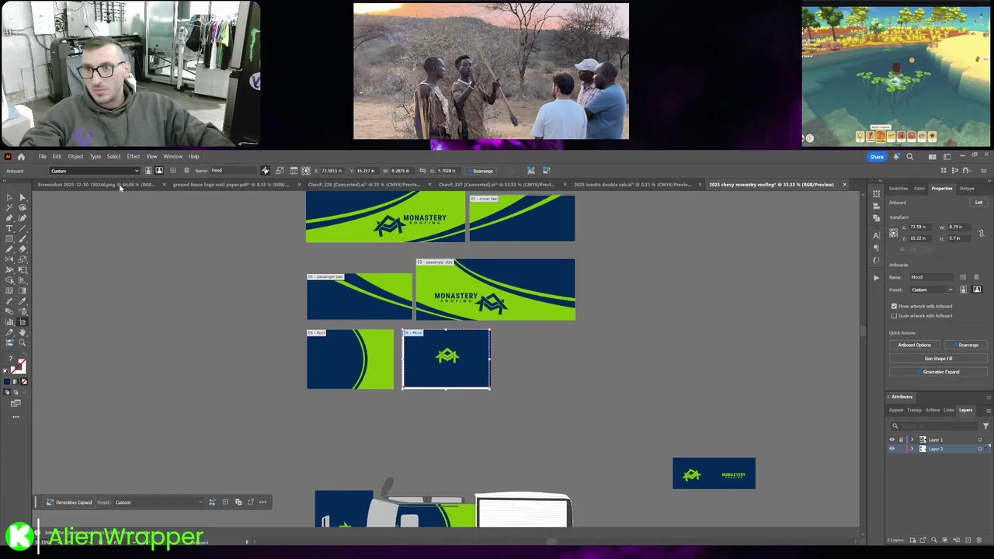Toggle lock on Layer 1
The image size is (994, 559).
[x=901, y=440]
